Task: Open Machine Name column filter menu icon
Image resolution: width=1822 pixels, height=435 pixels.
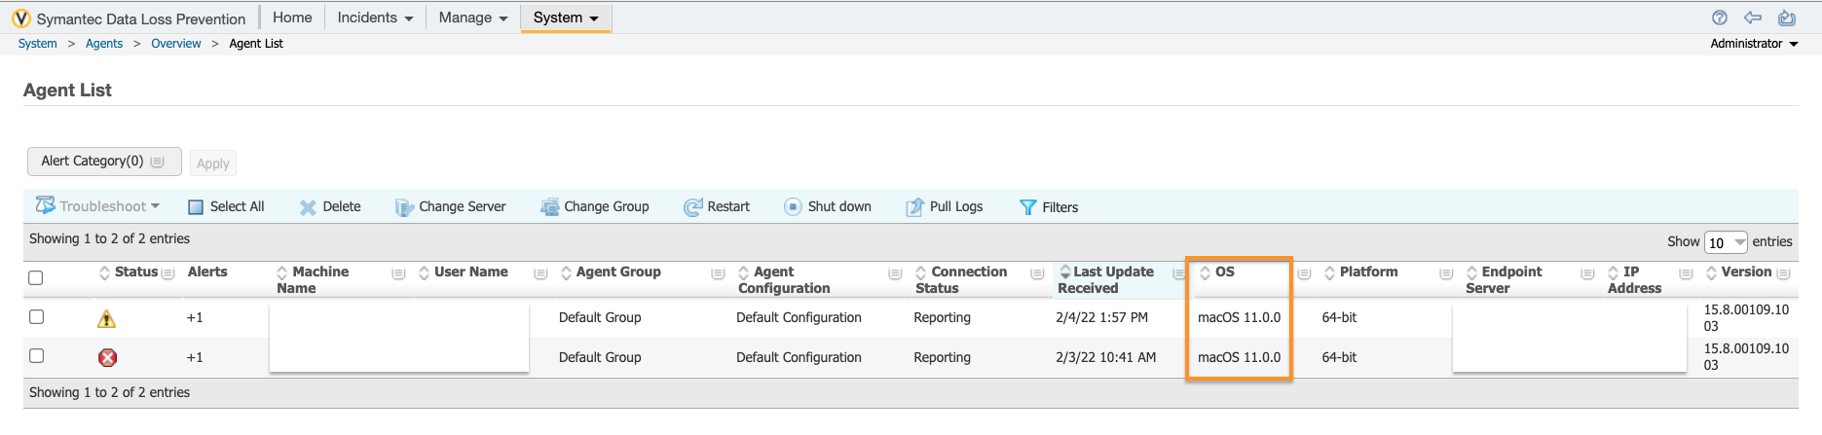Action: 398,273
